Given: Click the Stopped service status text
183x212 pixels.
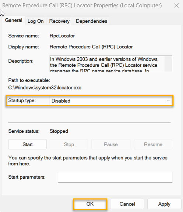Looking at the screenshot, I should (x=59, y=131).
